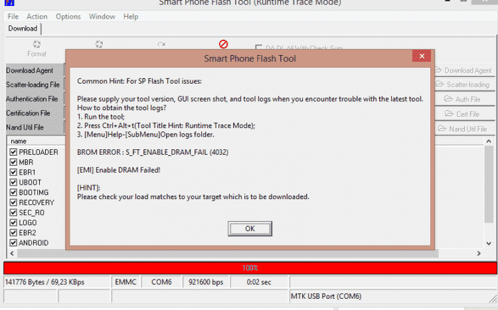
Task: Click the partition list scroll up arrow
Action: pos(489,141)
